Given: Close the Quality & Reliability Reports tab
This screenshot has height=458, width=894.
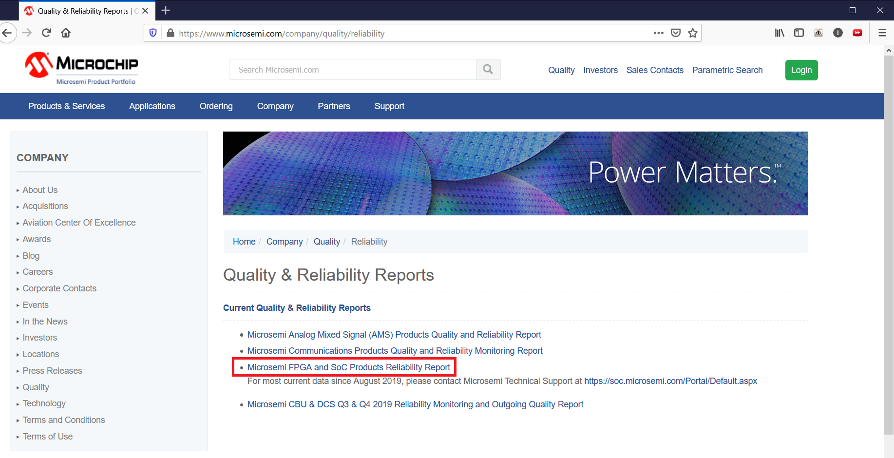Looking at the screenshot, I should 145,11.
